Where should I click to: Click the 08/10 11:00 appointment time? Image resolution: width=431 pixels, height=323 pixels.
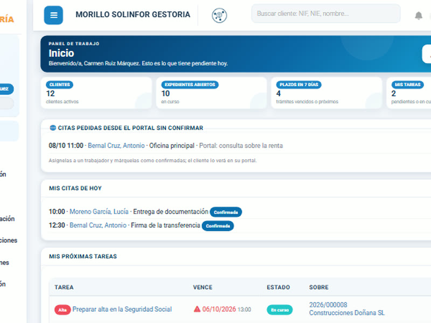(x=66, y=145)
